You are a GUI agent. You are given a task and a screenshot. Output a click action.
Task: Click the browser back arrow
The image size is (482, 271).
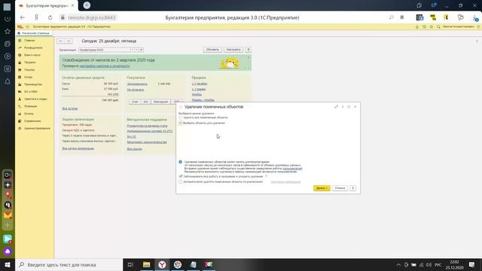click(x=22, y=17)
